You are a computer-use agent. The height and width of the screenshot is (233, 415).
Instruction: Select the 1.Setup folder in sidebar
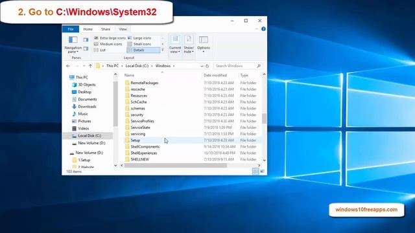coord(81,160)
